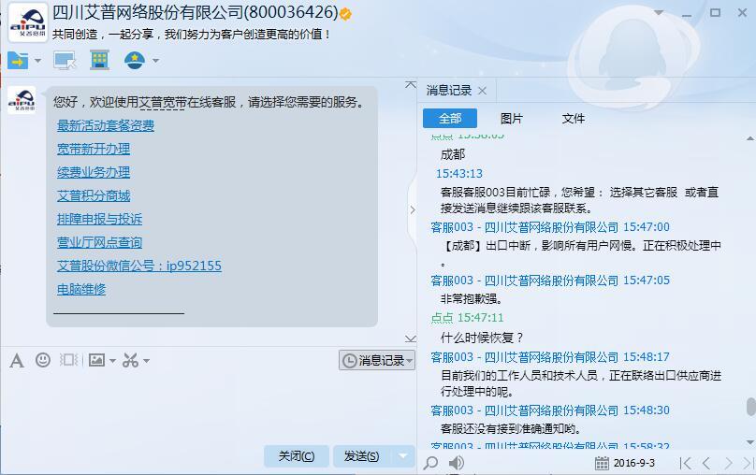Collapse history panel with the side chevron
Image resolution: width=756 pixels, height=475 pixels.
pyautogui.click(x=413, y=209)
